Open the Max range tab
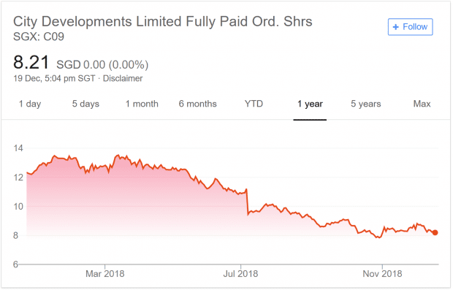The width and height of the screenshot is (453, 290). point(422,104)
